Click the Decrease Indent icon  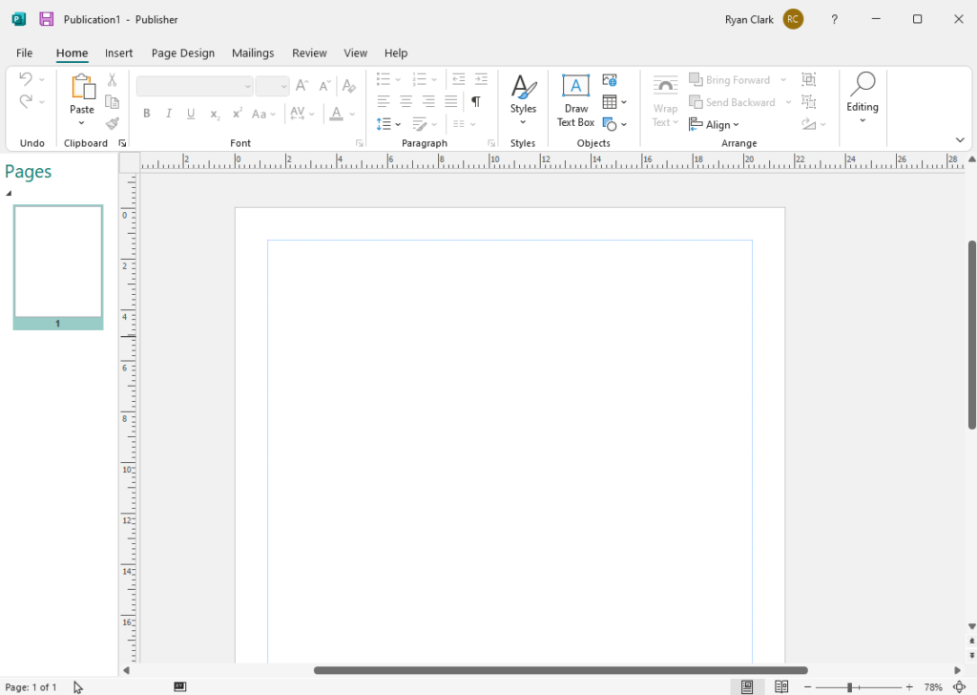click(x=459, y=78)
